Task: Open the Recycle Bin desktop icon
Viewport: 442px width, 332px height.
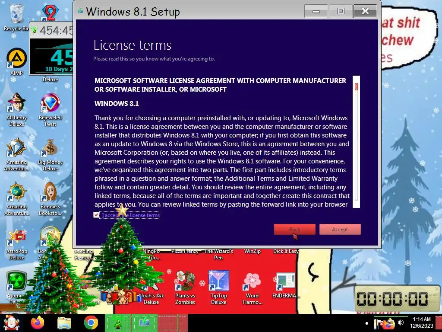Action: tap(16, 17)
